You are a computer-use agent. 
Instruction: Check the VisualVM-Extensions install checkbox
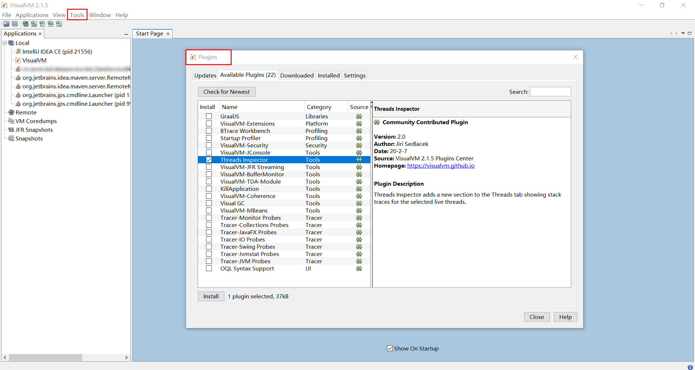[x=209, y=123]
